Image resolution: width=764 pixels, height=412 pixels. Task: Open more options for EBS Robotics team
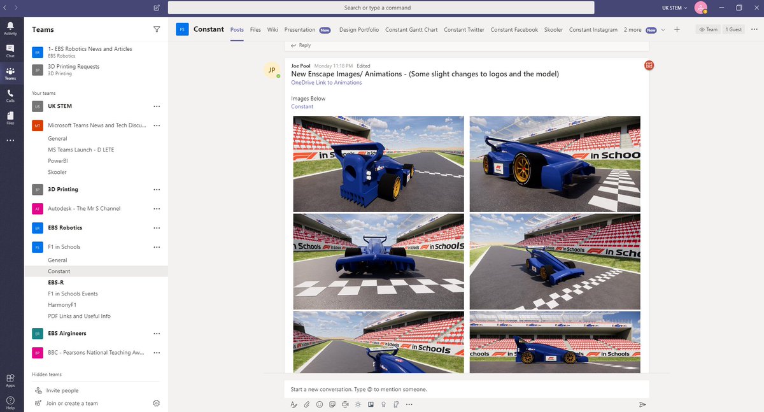click(x=157, y=228)
